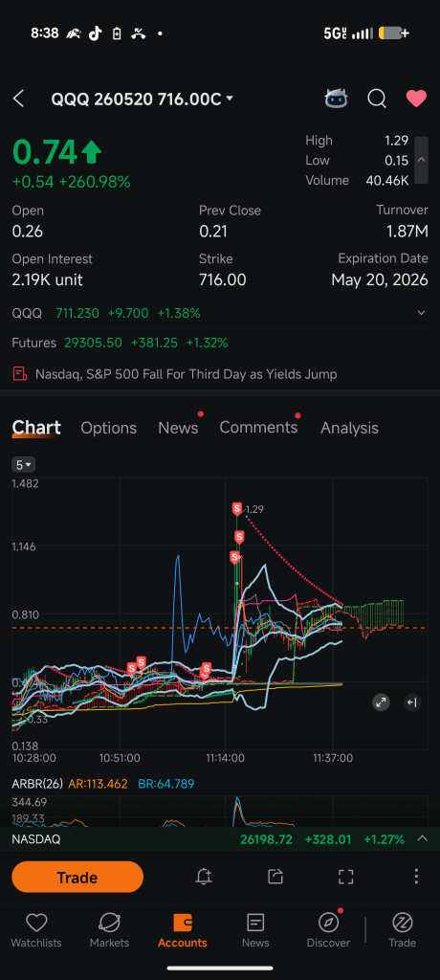Switch to the Options tab

(109, 428)
